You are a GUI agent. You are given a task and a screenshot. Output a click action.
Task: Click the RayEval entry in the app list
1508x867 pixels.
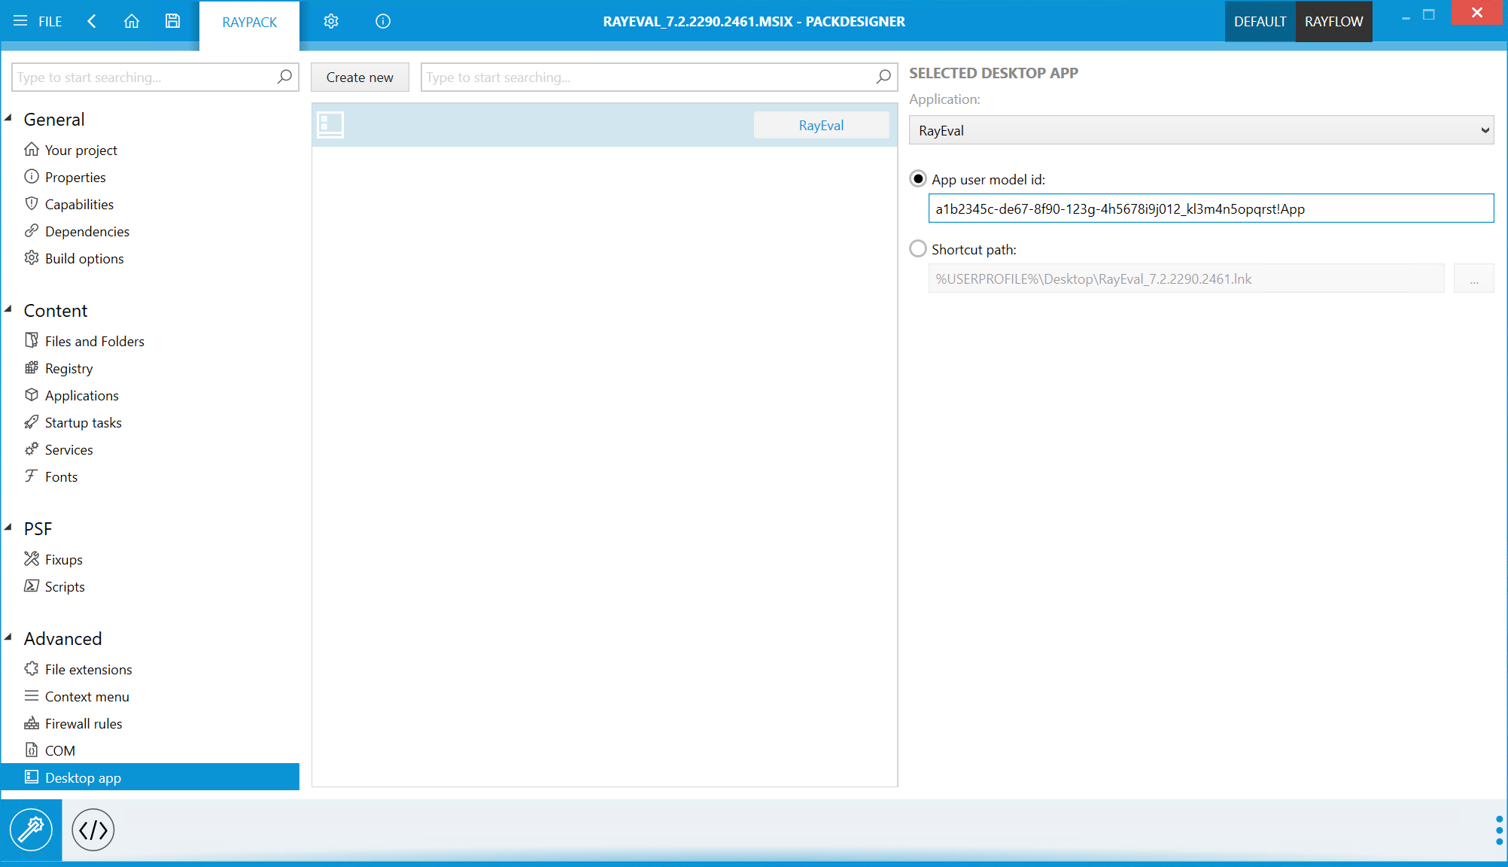click(x=604, y=124)
